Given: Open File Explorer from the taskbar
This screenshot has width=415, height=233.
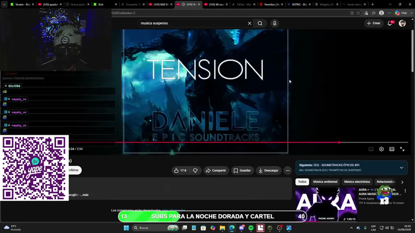Looking at the screenshot, I should pos(222,228).
